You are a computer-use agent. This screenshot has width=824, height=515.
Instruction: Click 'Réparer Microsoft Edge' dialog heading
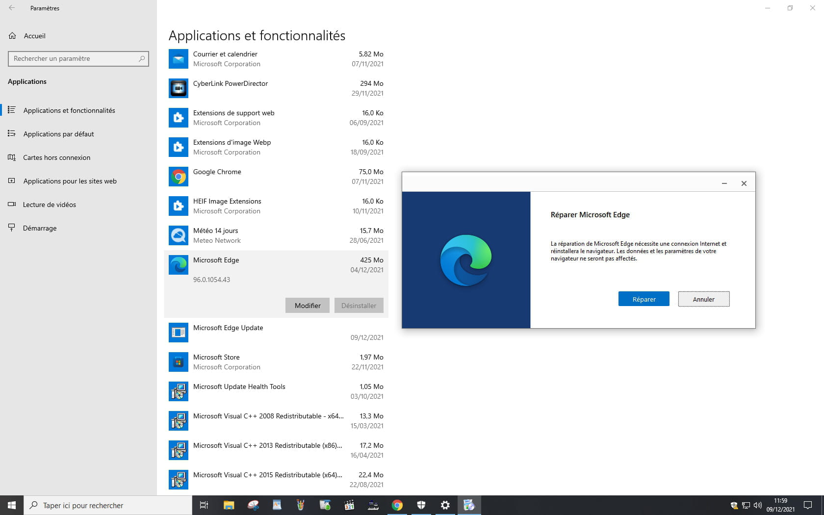pyautogui.click(x=590, y=215)
